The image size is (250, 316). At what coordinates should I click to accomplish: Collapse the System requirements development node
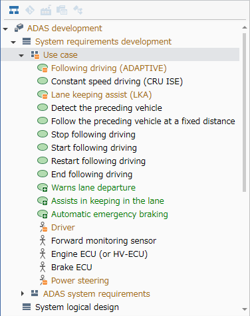[13, 42]
